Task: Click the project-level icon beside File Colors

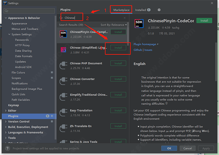Action: coord(52,72)
